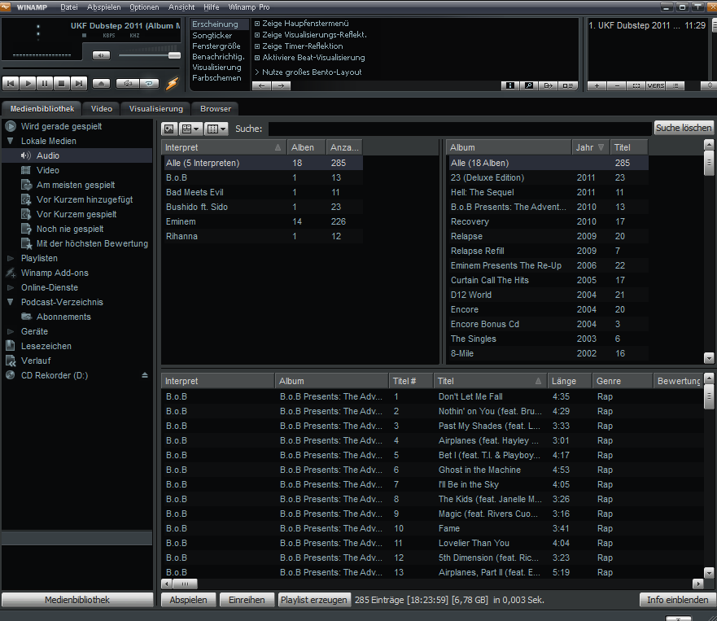This screenshot has width=717, height=621.
Task: Open the Optionen menu
Action: tap(144, 7)
